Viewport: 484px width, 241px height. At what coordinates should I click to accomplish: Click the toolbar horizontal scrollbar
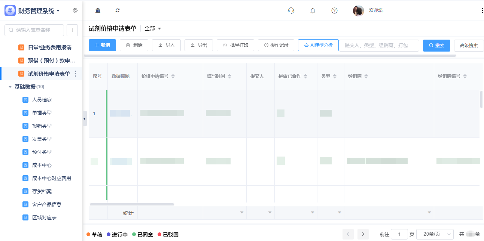tap(270, 56)
